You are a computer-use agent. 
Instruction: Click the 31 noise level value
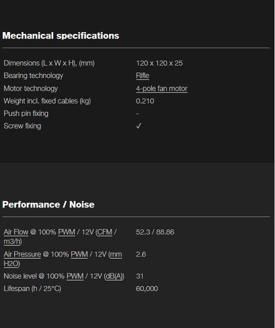[139, 276]
